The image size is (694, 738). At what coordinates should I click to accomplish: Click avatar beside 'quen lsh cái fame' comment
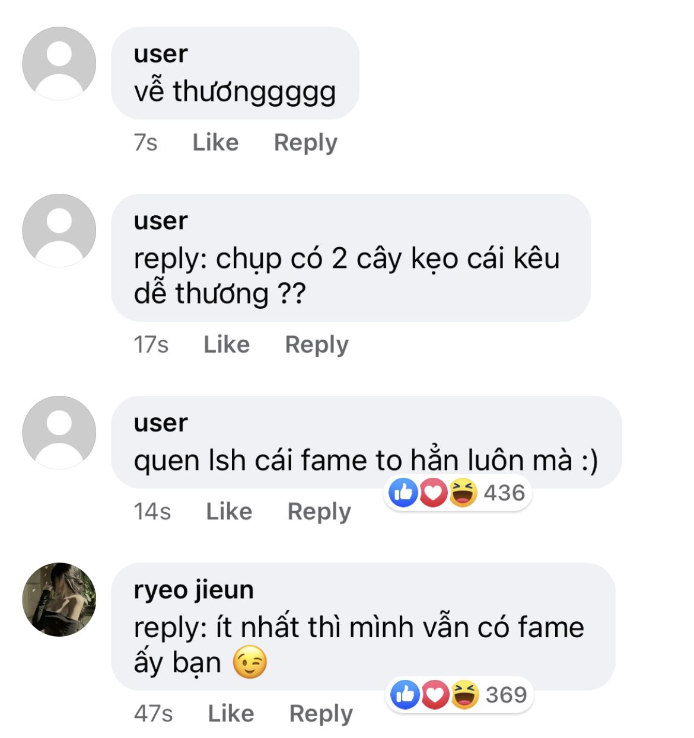click(x=59, y=433)
